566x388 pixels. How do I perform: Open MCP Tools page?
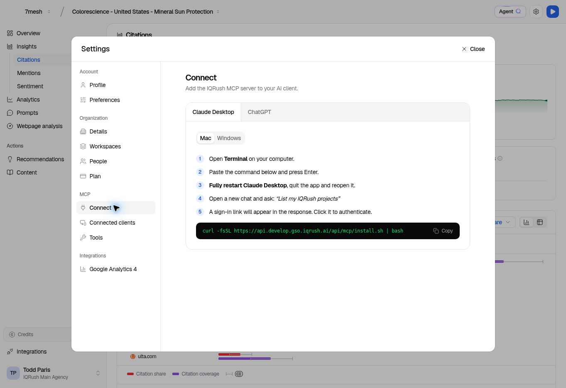coord(115,238)
